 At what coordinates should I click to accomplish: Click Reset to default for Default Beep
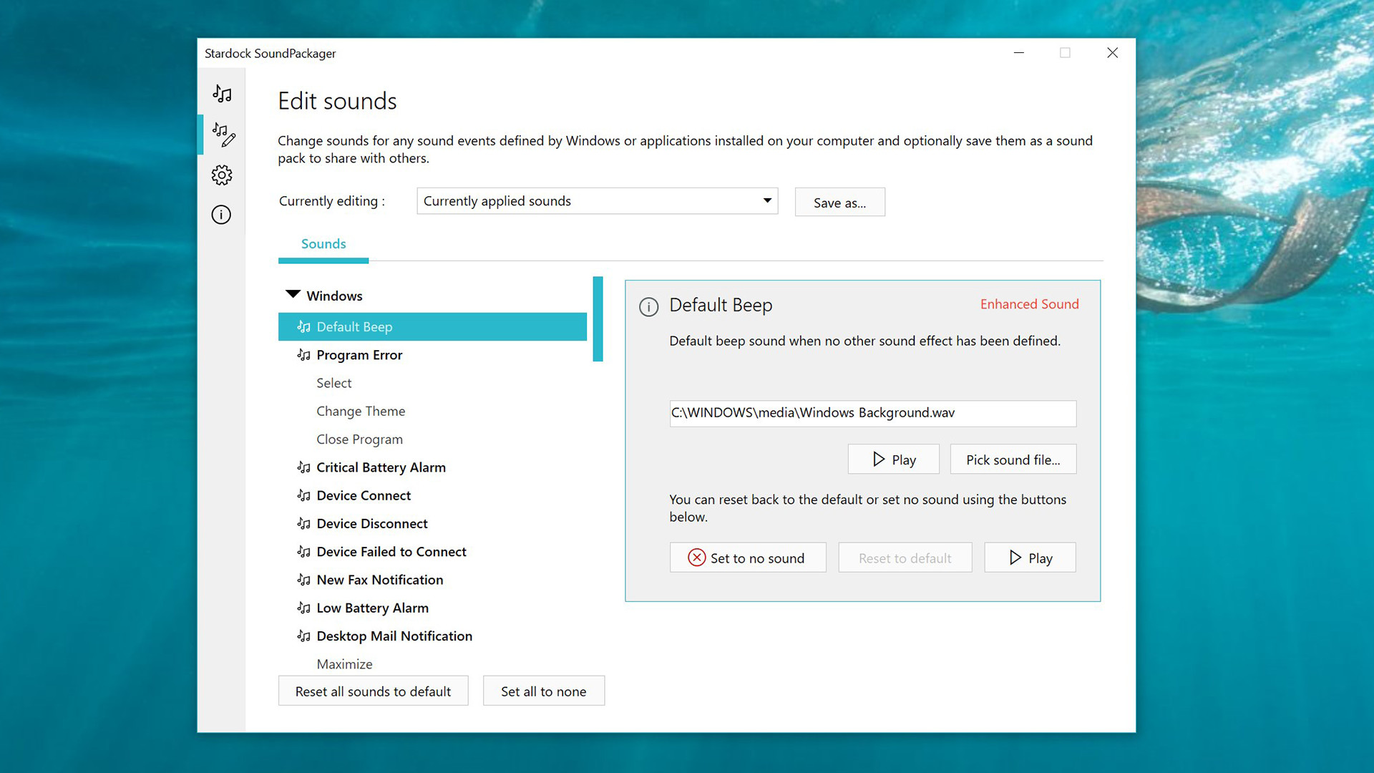point(905,558)
